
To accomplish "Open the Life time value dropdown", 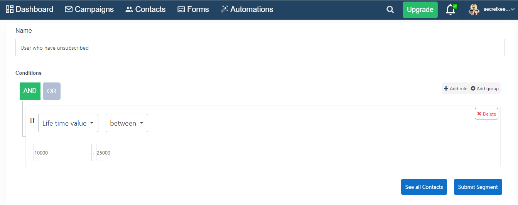I will 68,123.
